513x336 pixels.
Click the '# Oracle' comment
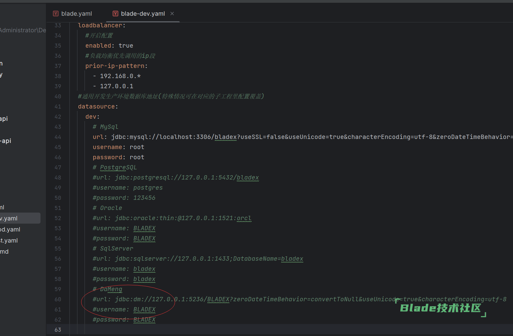tap(107, 208)
